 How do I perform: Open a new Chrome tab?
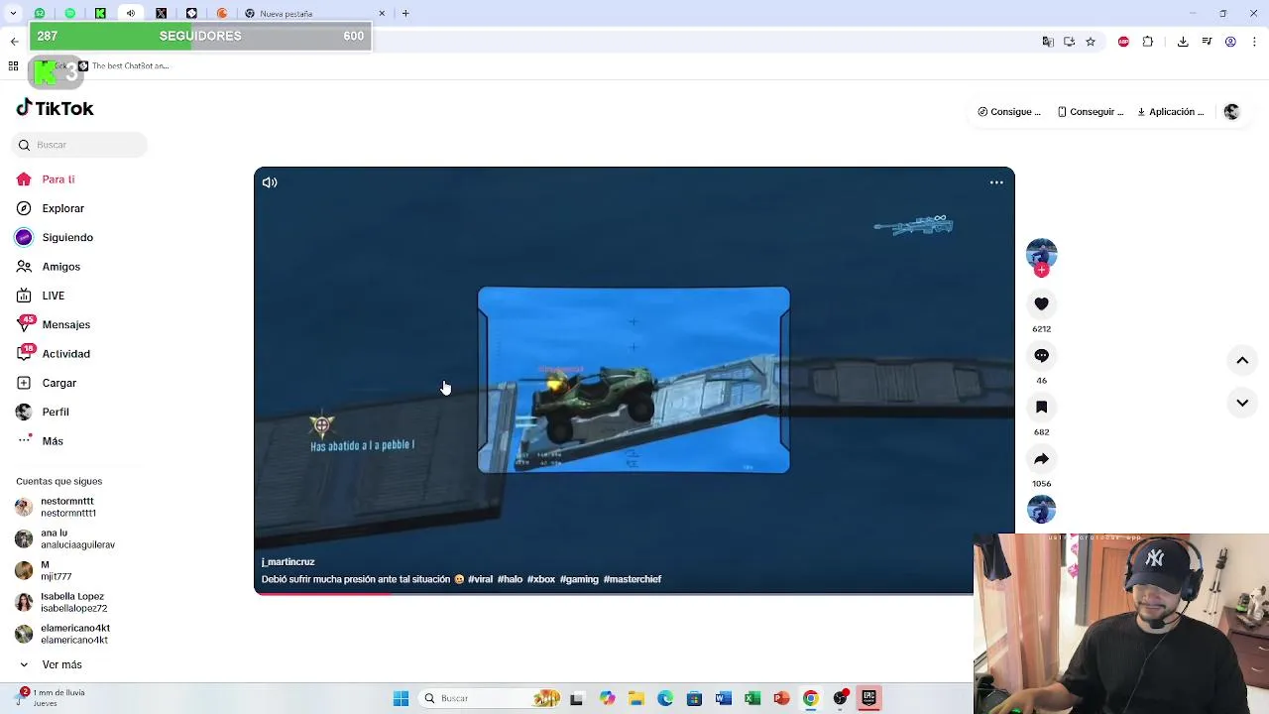click(x=405, y=14)
